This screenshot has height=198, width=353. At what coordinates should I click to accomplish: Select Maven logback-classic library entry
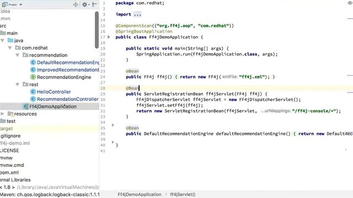(50, 195)
